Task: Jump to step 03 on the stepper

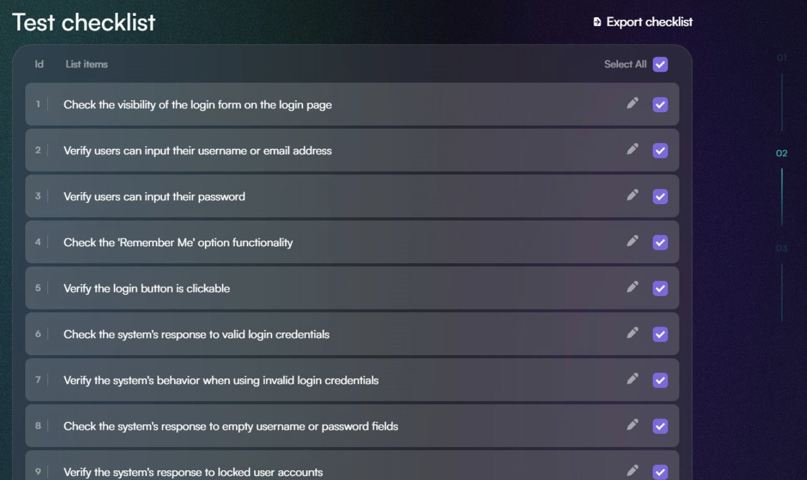Action: [781, 249]
